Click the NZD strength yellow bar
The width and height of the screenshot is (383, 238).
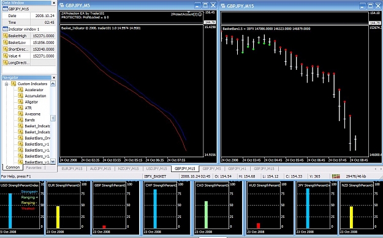click(351, 217)
